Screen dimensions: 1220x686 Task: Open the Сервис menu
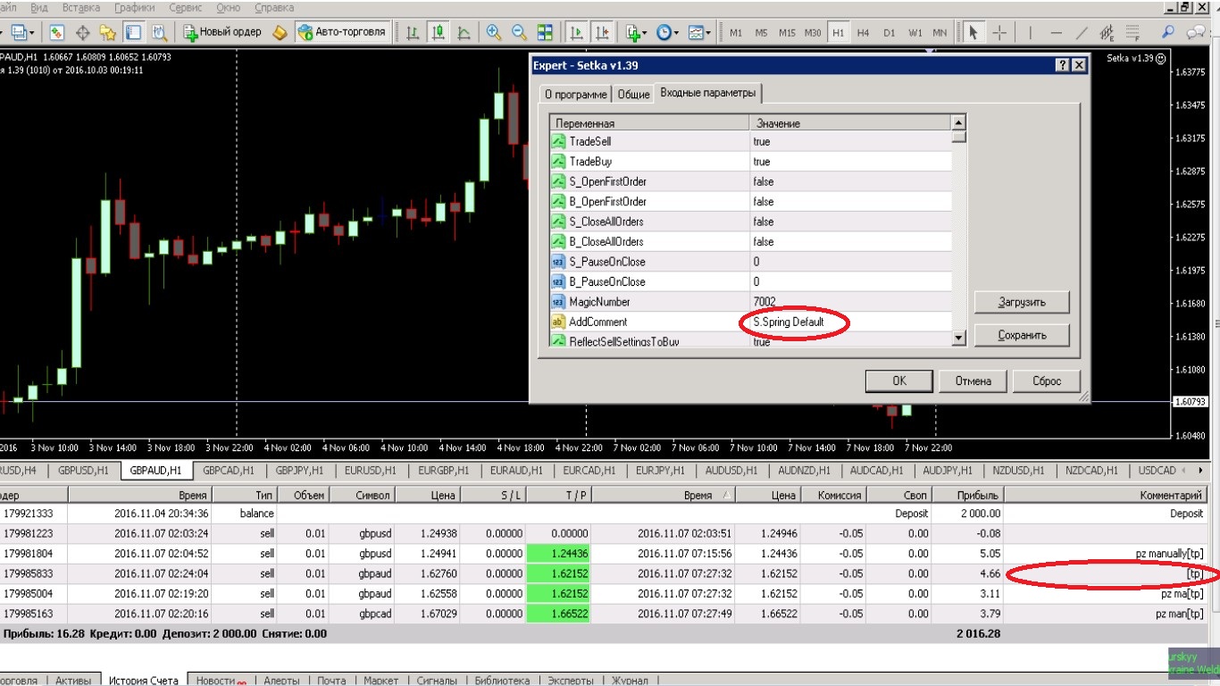(x=186, y=8)
